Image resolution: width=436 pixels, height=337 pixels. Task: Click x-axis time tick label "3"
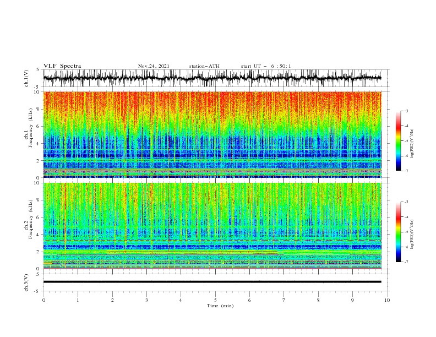click(146, 300)
